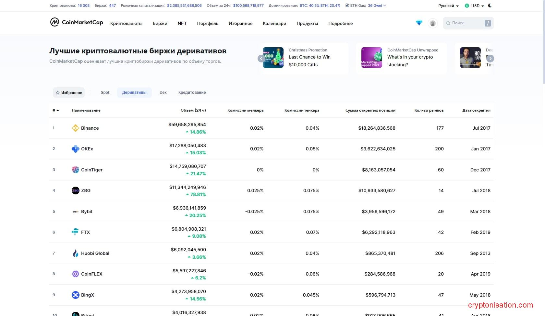Switch to the Spot tab

coord(105,93)
